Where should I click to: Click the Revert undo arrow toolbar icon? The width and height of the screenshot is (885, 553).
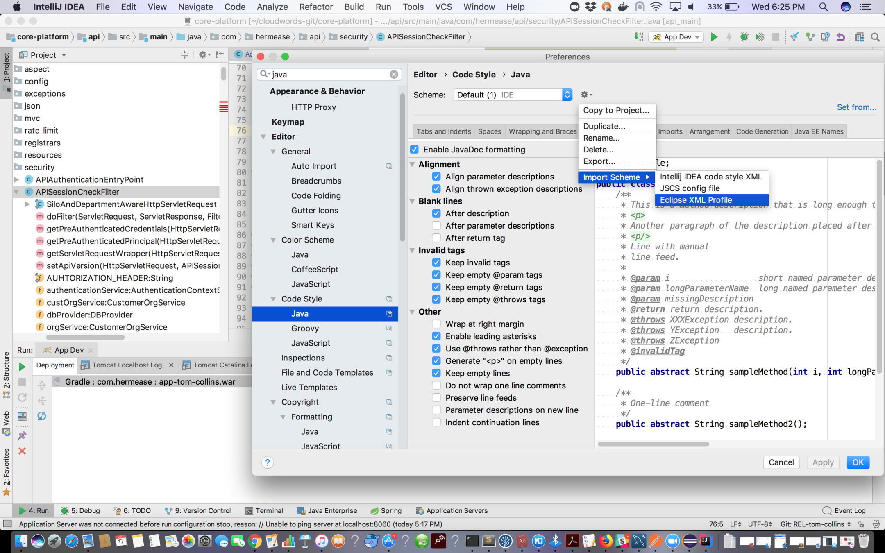(x=840, y=37)
